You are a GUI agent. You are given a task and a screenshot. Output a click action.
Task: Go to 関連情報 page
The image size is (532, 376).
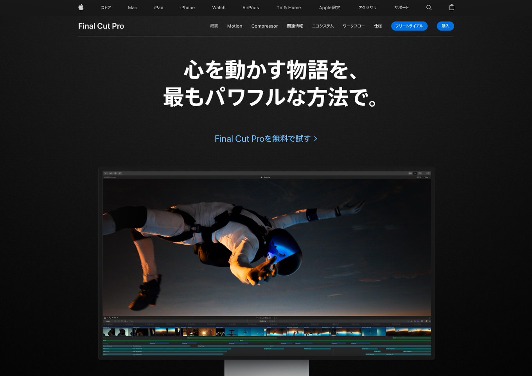tap(295, 26)
